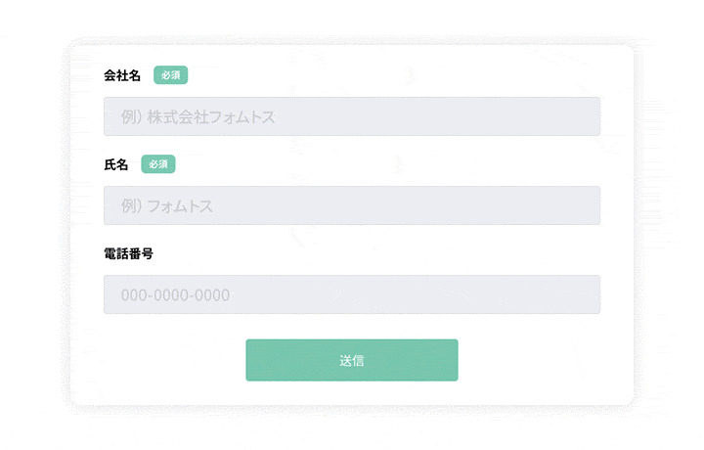
Task: Click the 会社名 text input field
Action: (x=351, y=116)
